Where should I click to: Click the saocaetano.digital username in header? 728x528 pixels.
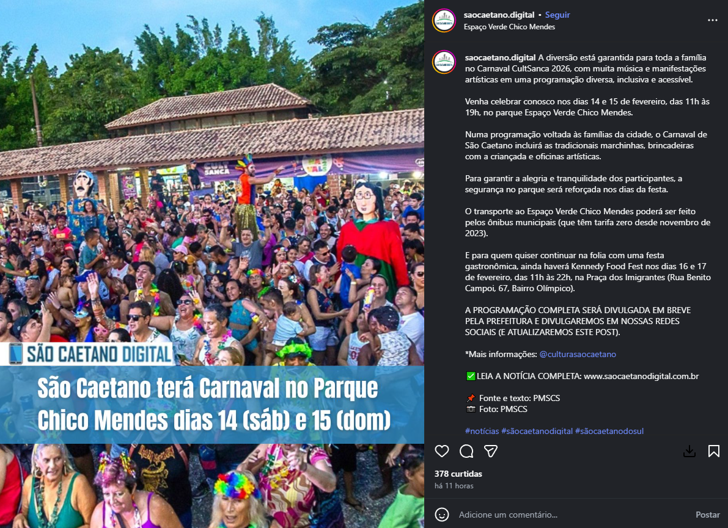click(x=499, y=15)
